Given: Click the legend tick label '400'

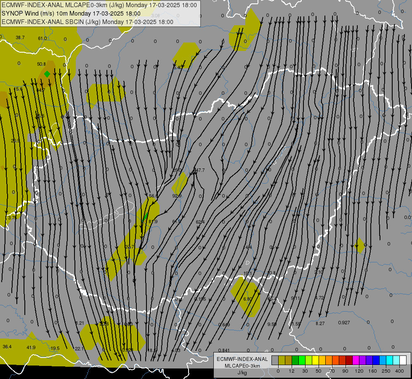Looking at the screenshot, I should 399,371.
